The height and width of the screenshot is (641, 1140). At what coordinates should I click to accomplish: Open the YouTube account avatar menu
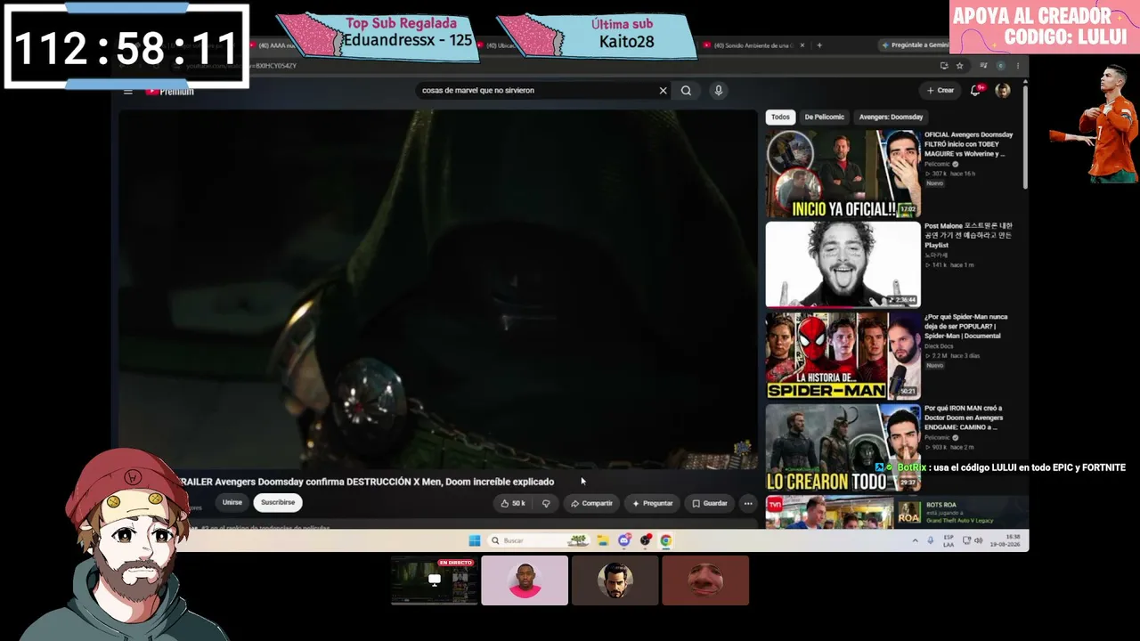1003,90
